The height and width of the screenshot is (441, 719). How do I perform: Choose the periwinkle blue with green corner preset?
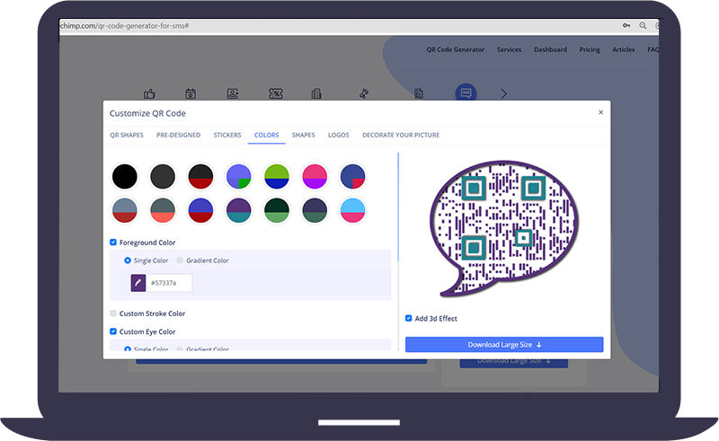[239, 177]
